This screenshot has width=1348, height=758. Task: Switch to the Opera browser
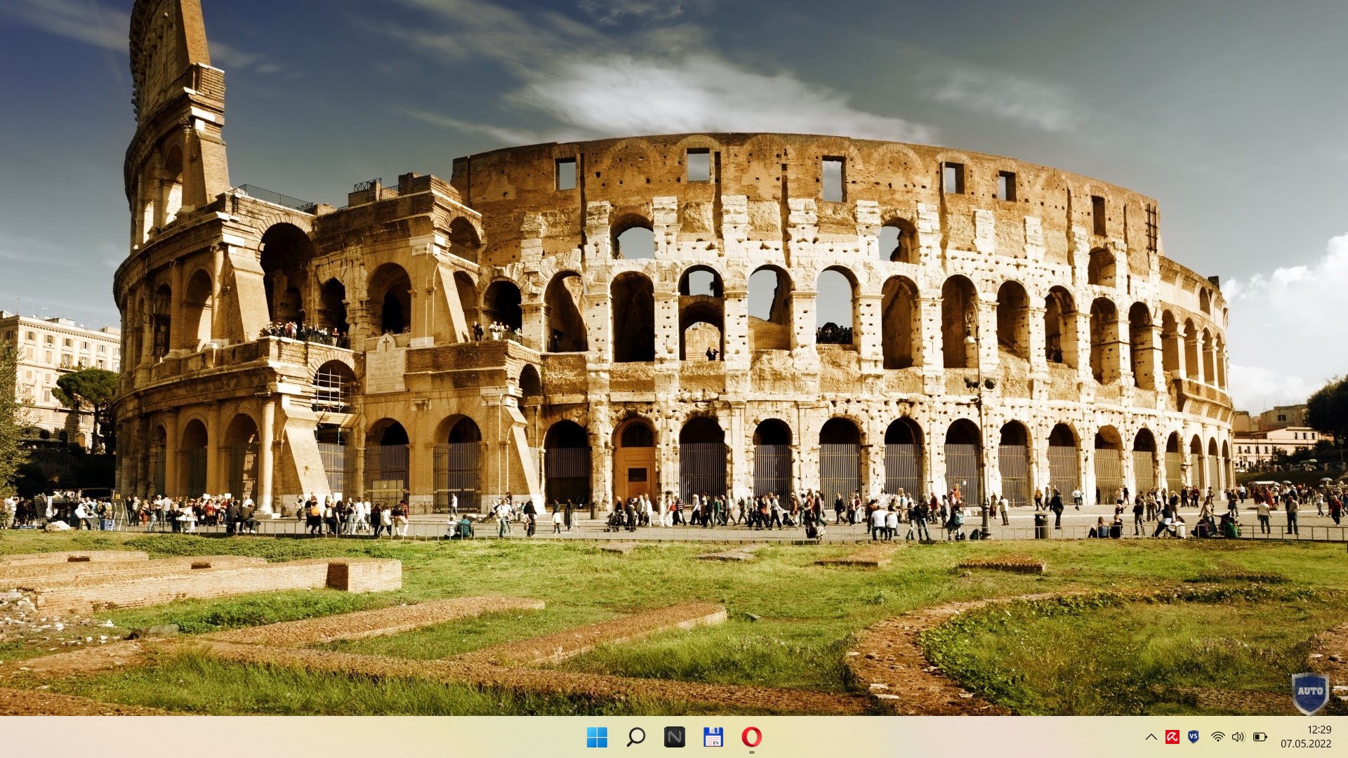pos(751,737)
